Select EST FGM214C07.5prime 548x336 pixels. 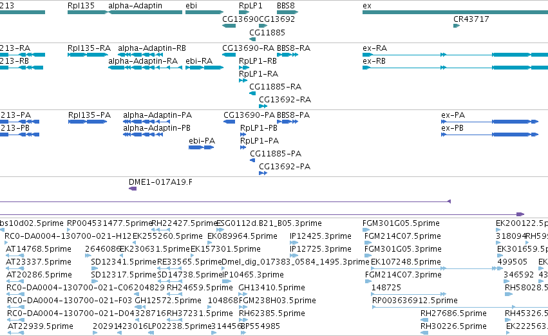pos(403,236)
